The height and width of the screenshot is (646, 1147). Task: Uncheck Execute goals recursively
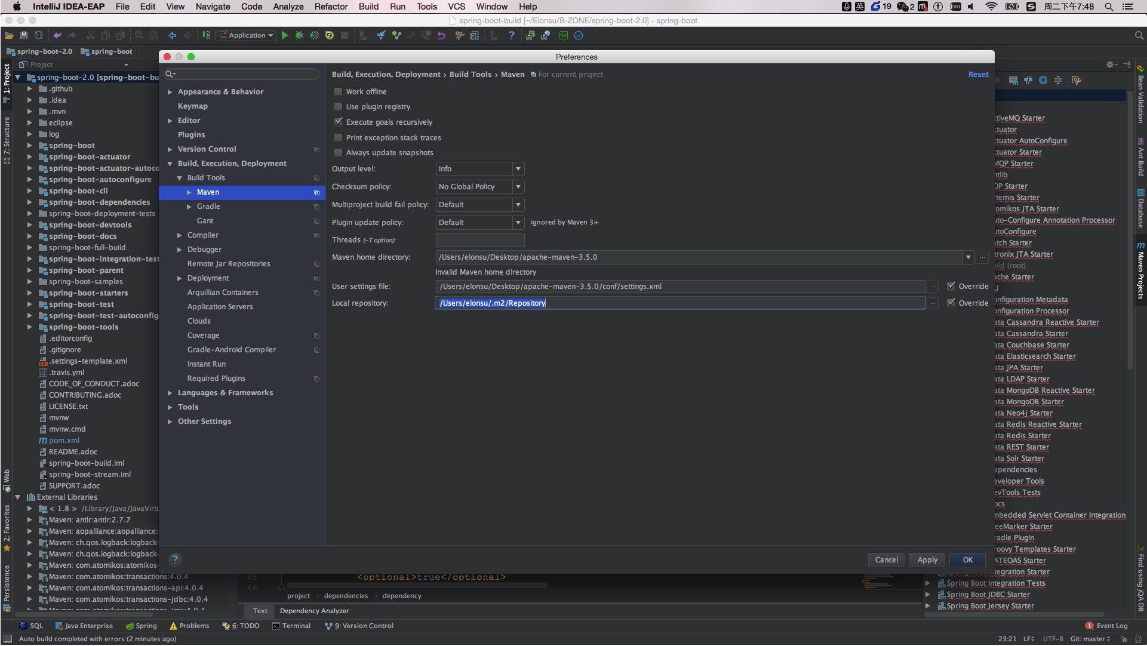pyautogui.click(x=339, y=122)
